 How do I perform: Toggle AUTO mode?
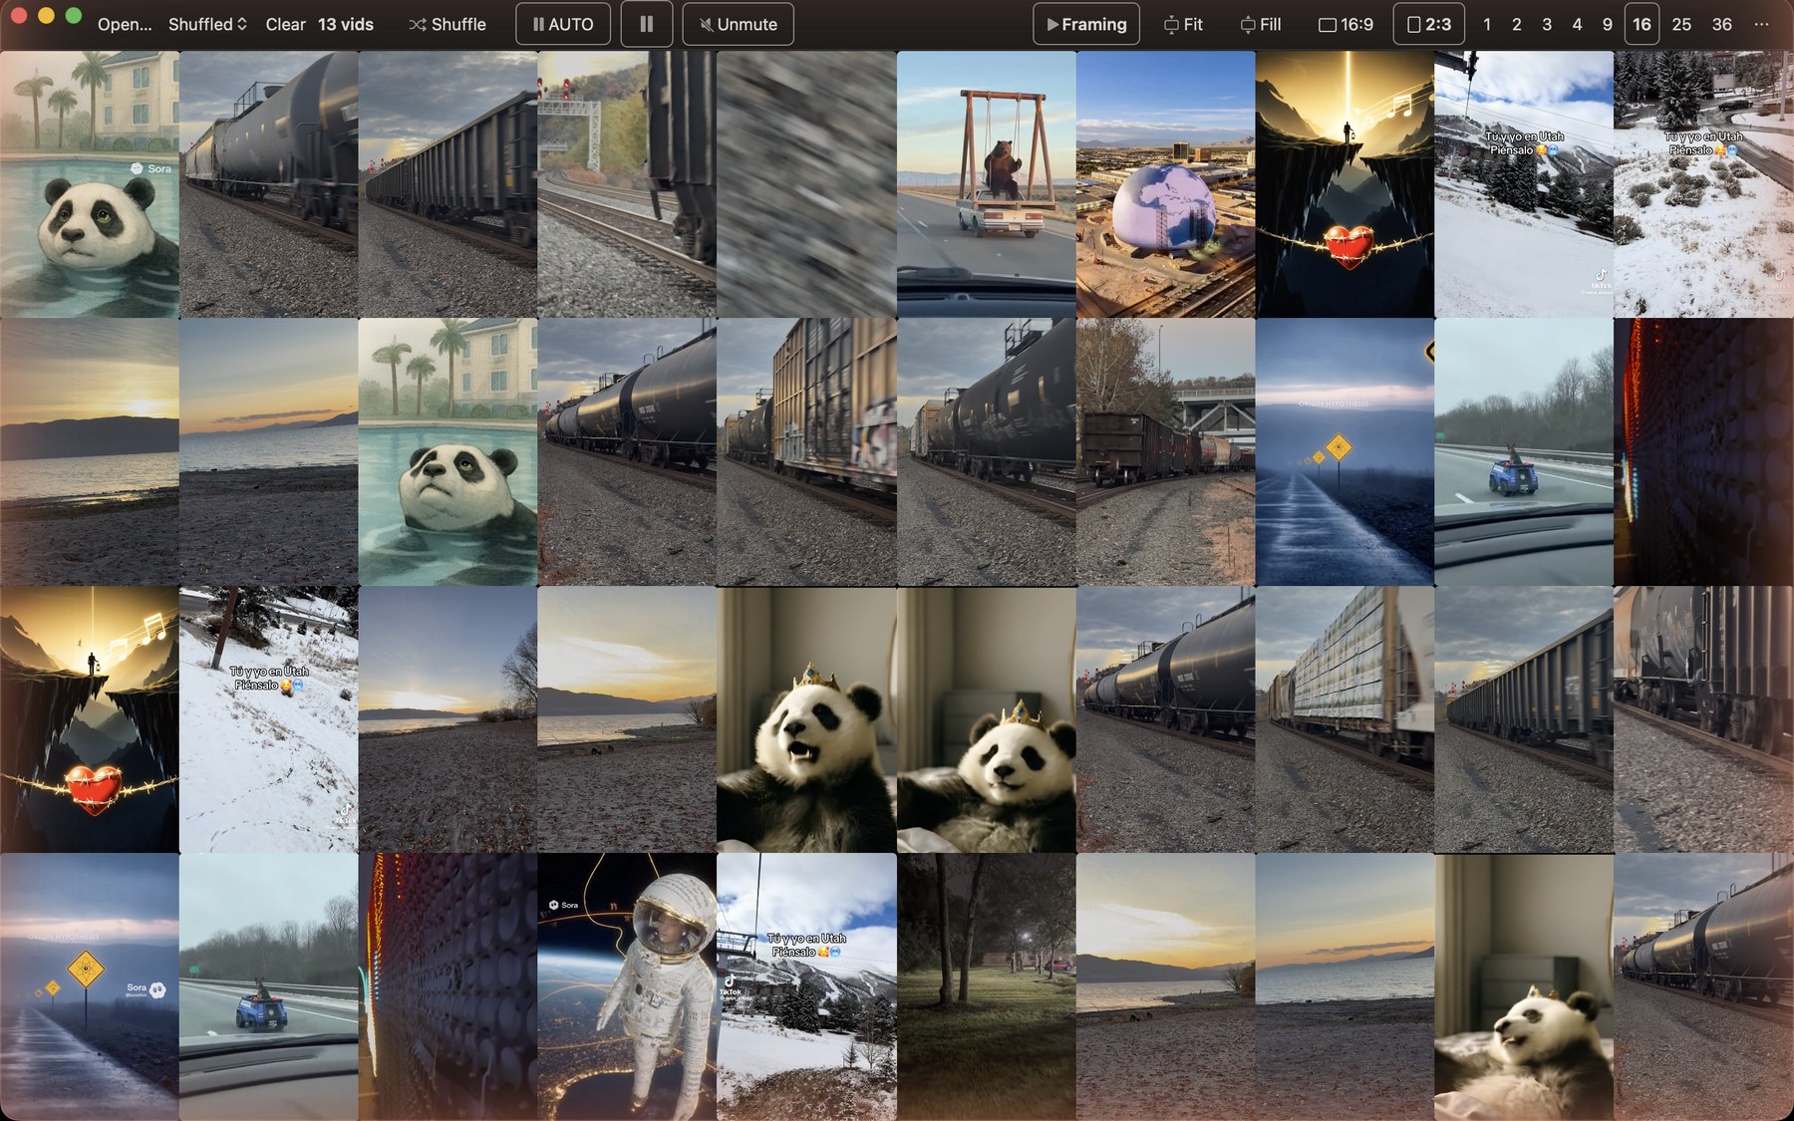tap(563, 24)
